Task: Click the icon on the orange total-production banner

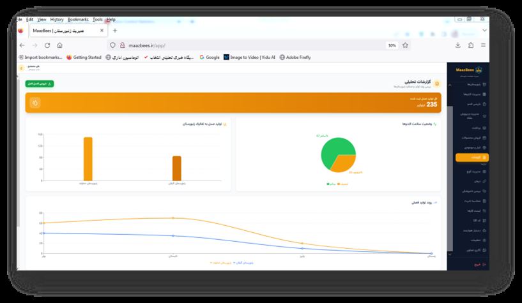Action: (35, 103)
